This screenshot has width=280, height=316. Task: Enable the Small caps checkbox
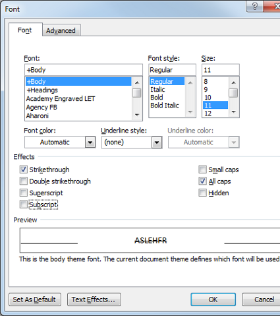(202, 170)
